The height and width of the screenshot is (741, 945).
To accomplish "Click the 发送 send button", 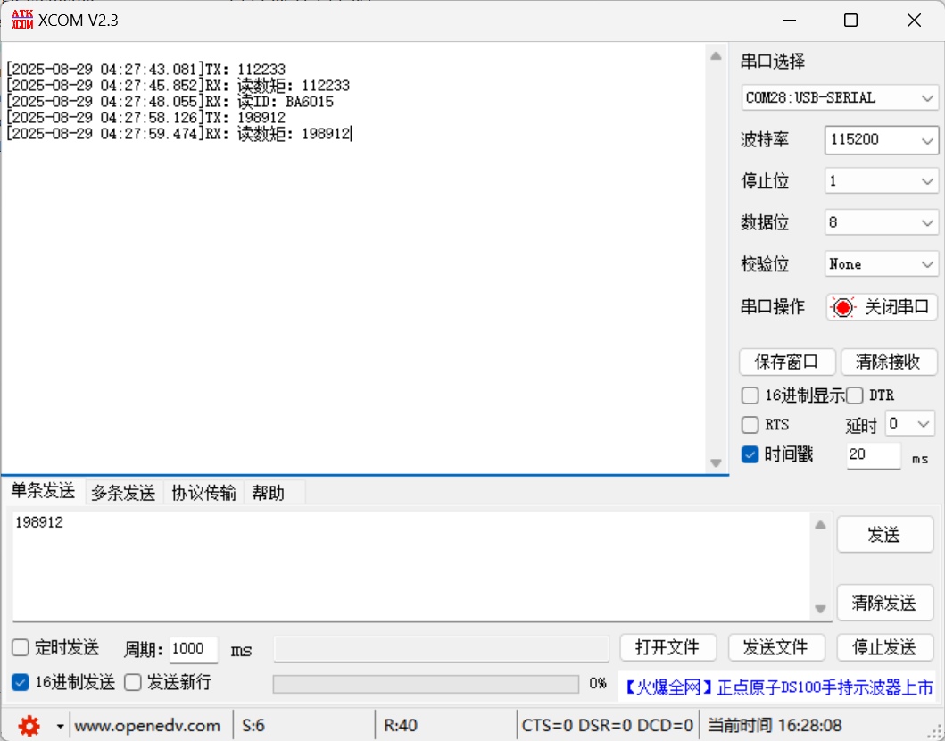I will click(884, 534).
